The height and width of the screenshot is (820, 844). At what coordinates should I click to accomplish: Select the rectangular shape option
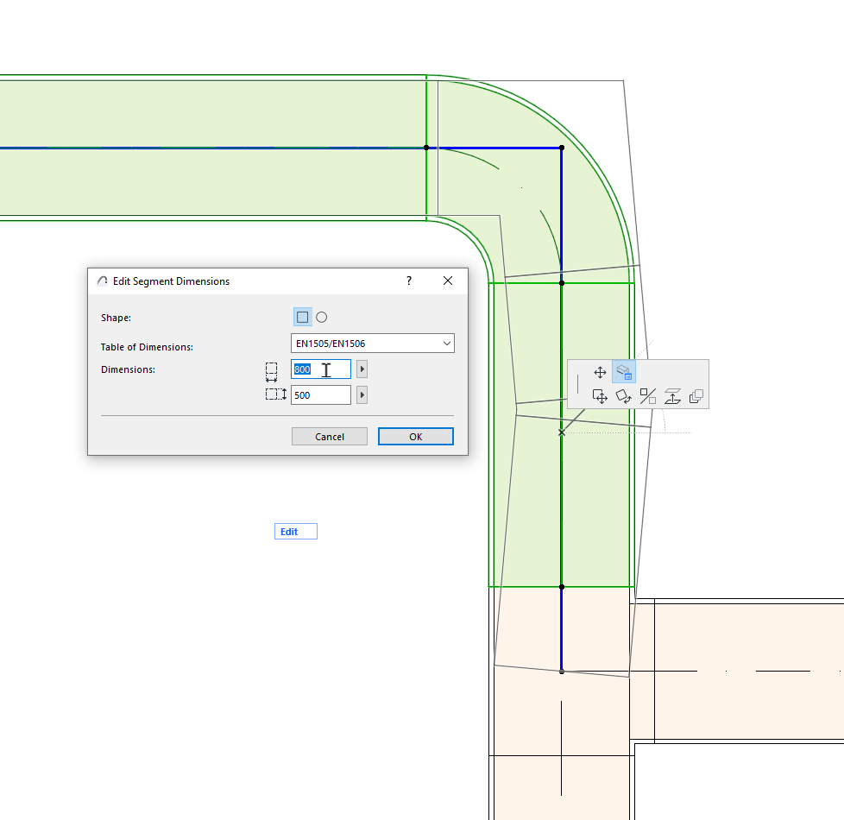302,317
